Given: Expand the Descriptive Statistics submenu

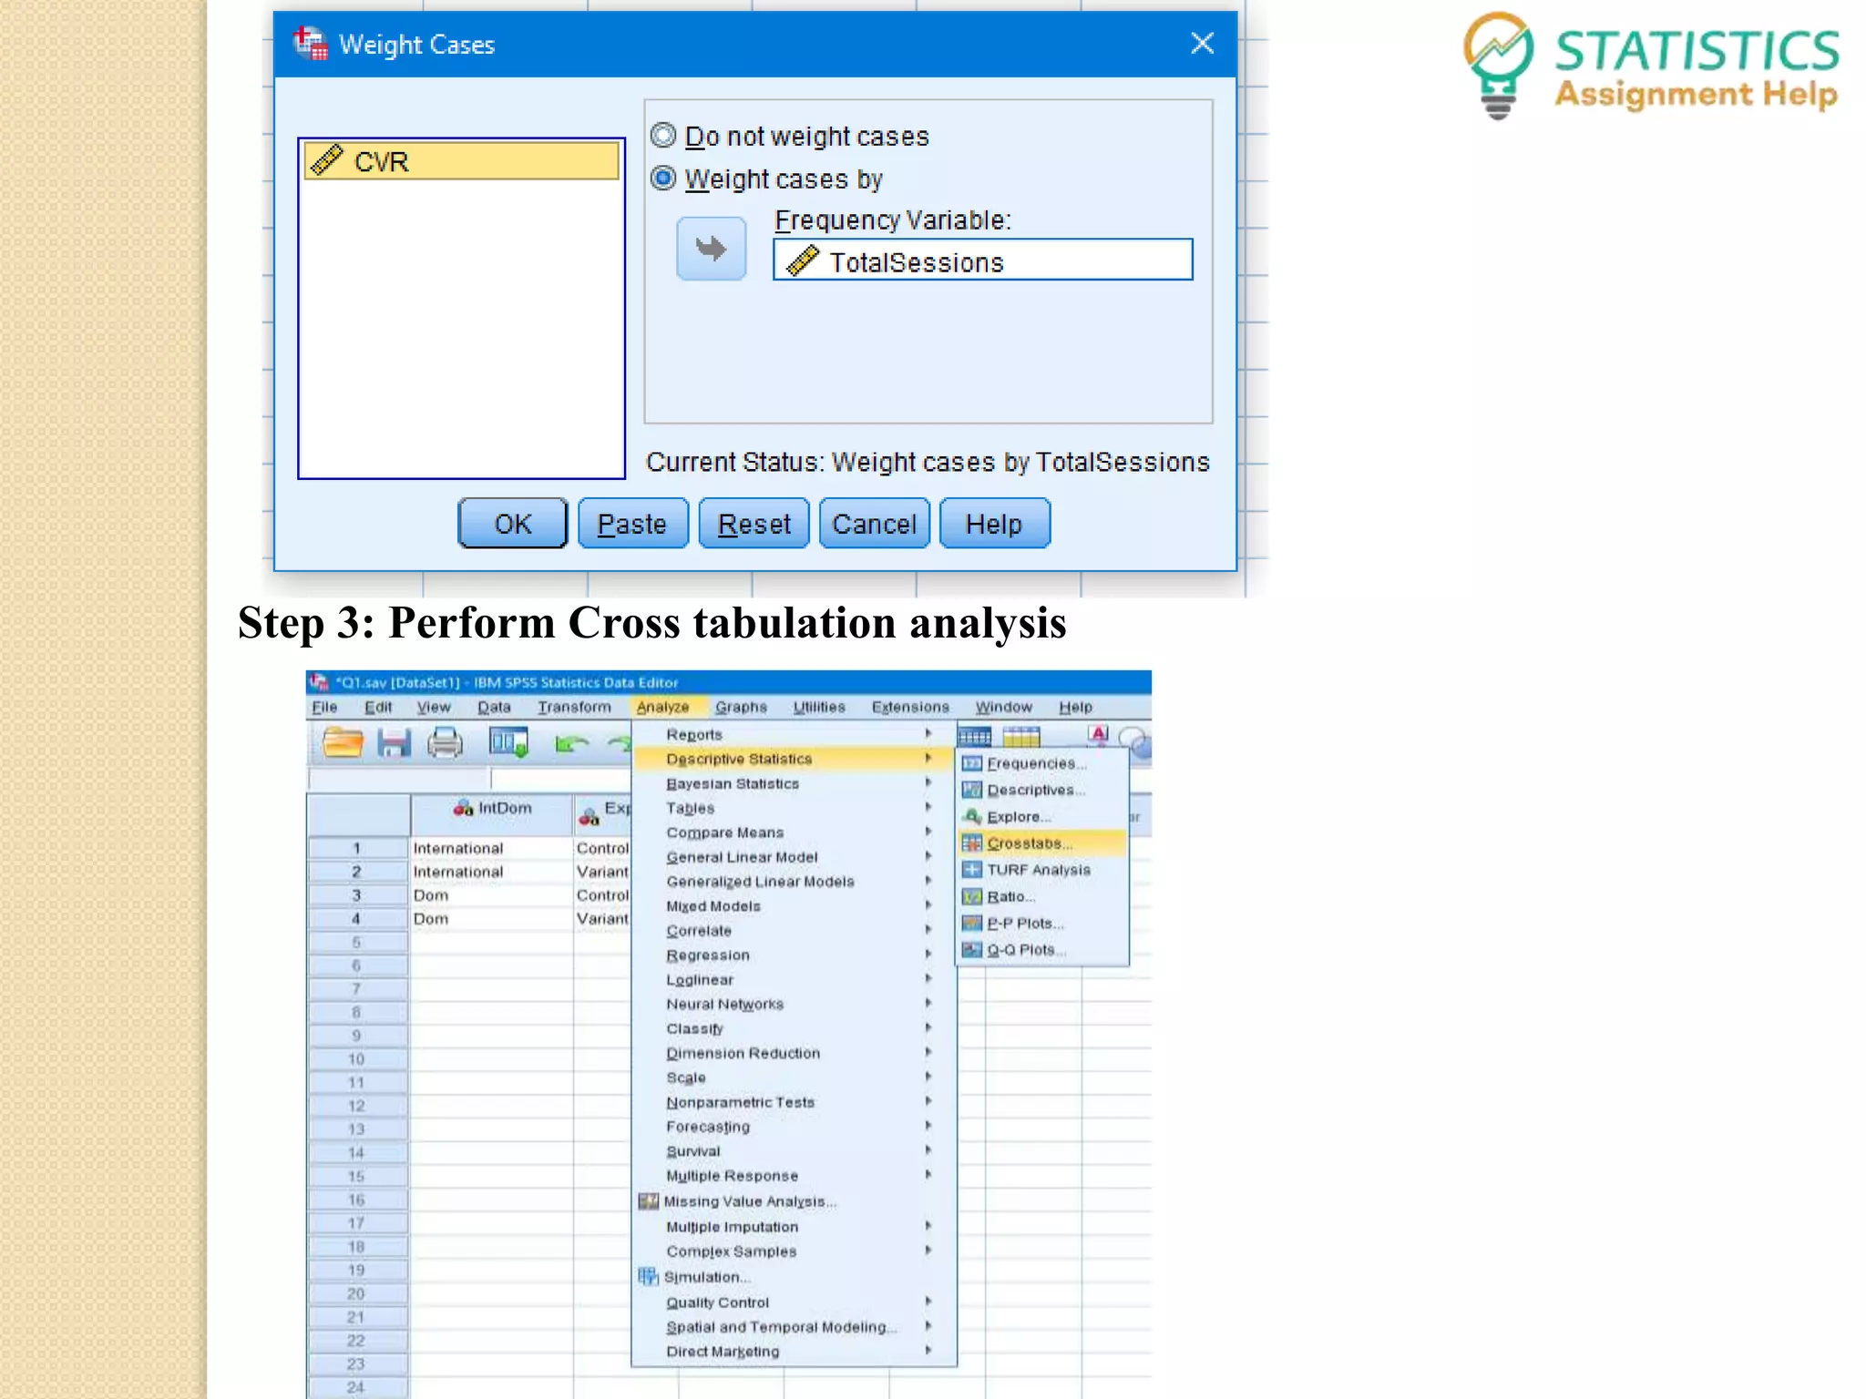Looking at the screenshot, I should pos(793,759).
